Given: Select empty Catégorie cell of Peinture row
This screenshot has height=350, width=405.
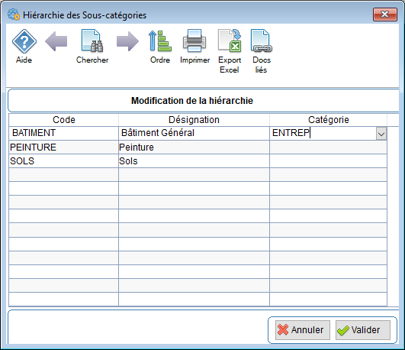Looking at the screenshot, I should [328, 147].
